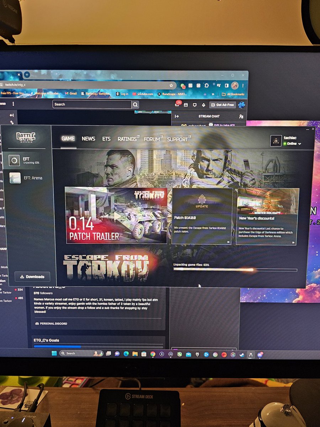The image size is (320, 427).
Task: Switch to the NEWS tab
Action: coord(88,138)
